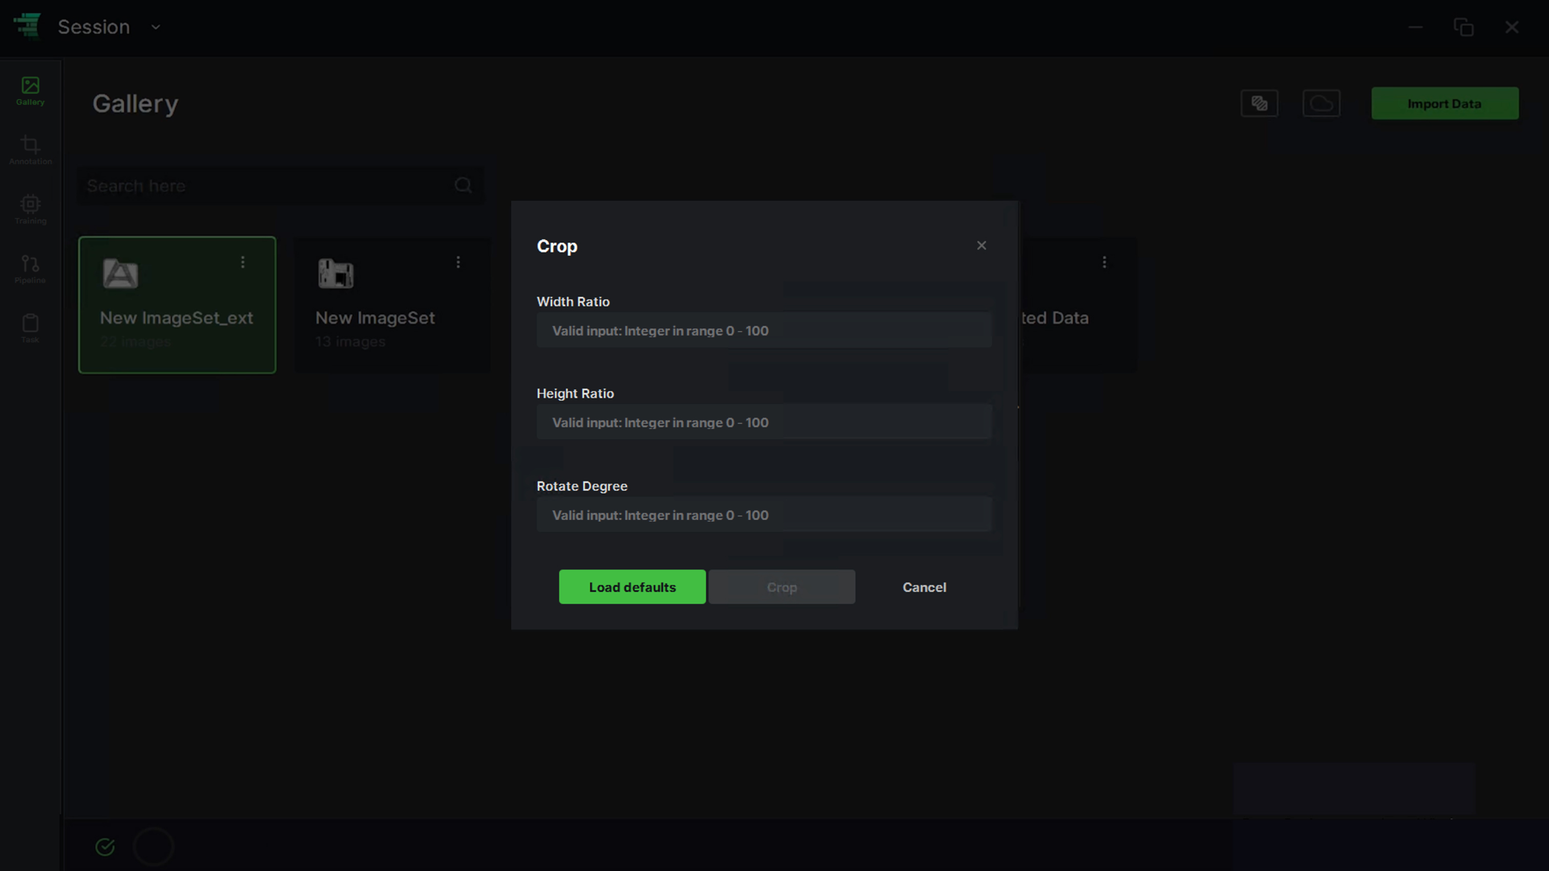Image resolution: width=1549 pixels, height=871 pixels.
Task: Expand the Session dropdown chevron
Action: point(156,27)
